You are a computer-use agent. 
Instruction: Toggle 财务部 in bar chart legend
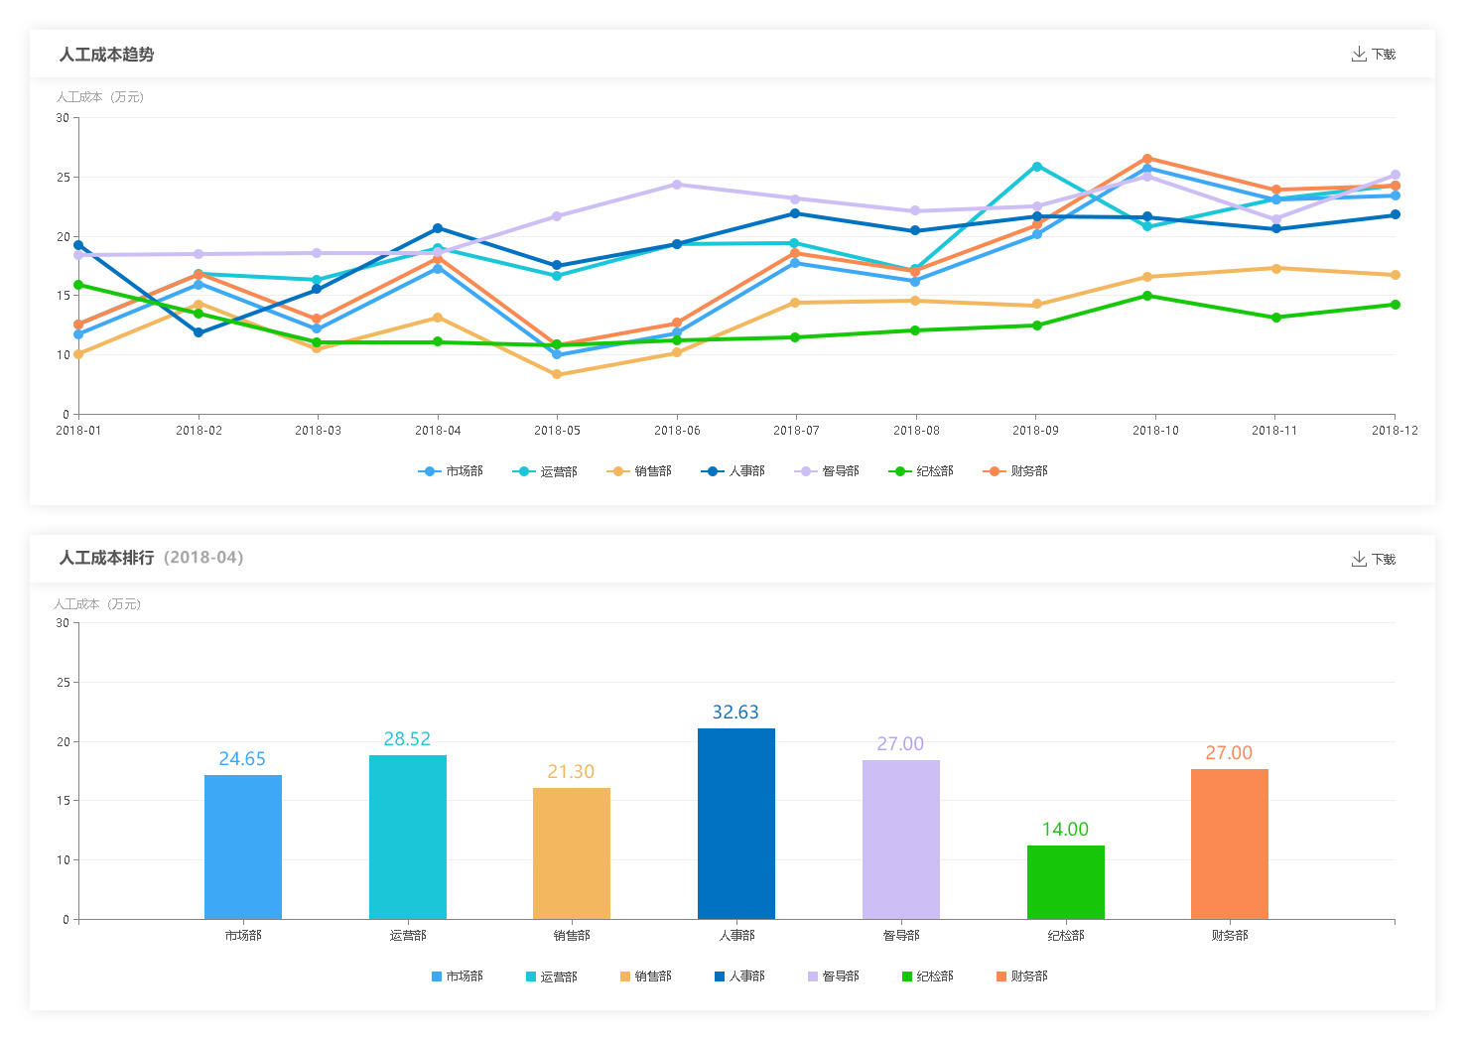pyautogui.click(x=1021, y=976)
